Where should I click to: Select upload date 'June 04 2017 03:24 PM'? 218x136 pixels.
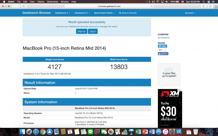point(86,89)
